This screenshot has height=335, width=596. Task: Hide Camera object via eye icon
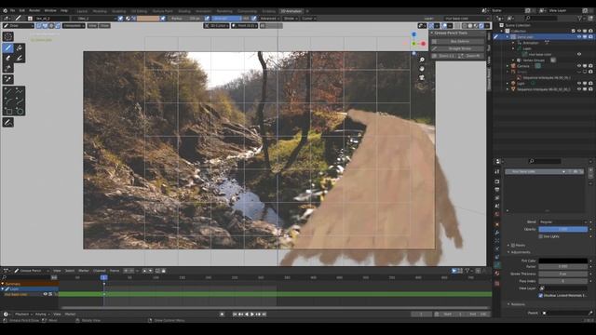(x=579, y=66)
